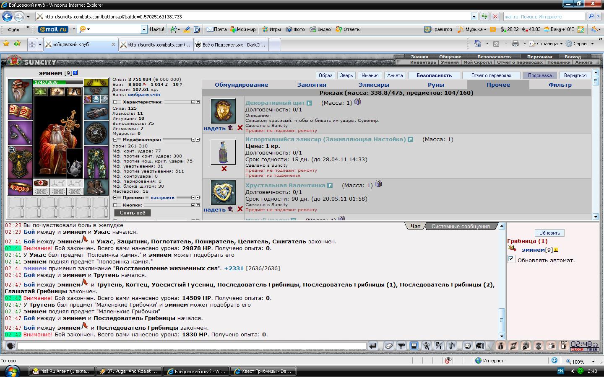Screen dimensions: 604x377
Task: Switch display to TIMER mode
Action: (x=592, y=349)
